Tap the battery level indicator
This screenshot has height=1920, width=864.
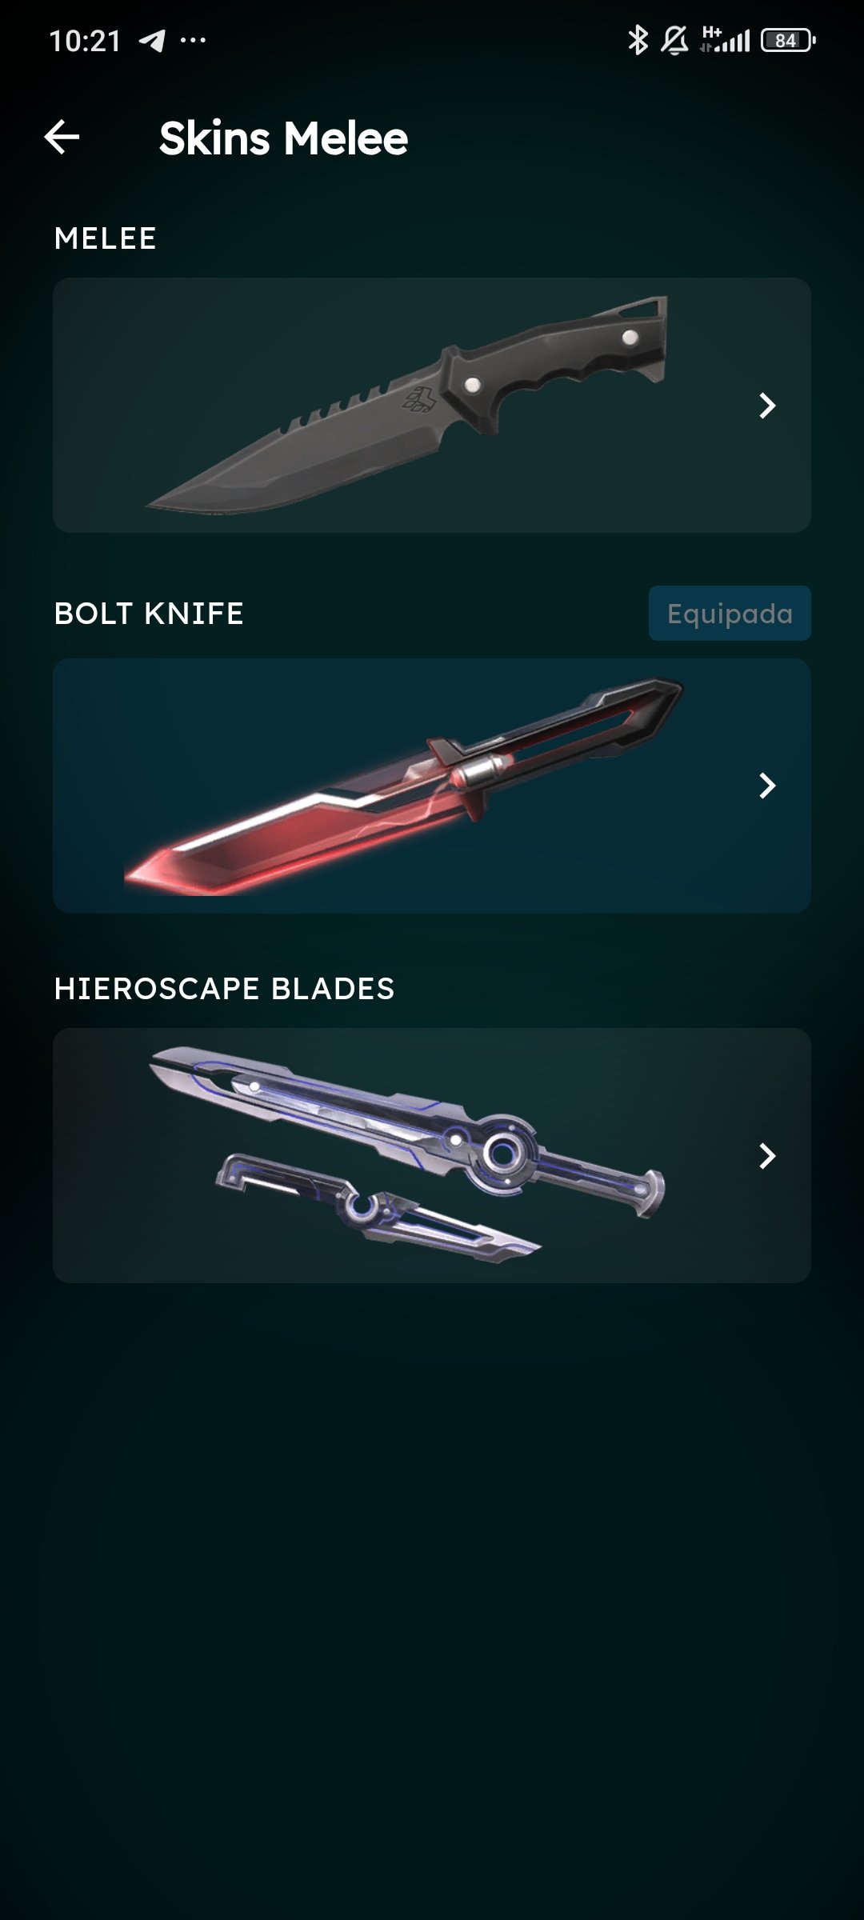click(x=788, y=40)
